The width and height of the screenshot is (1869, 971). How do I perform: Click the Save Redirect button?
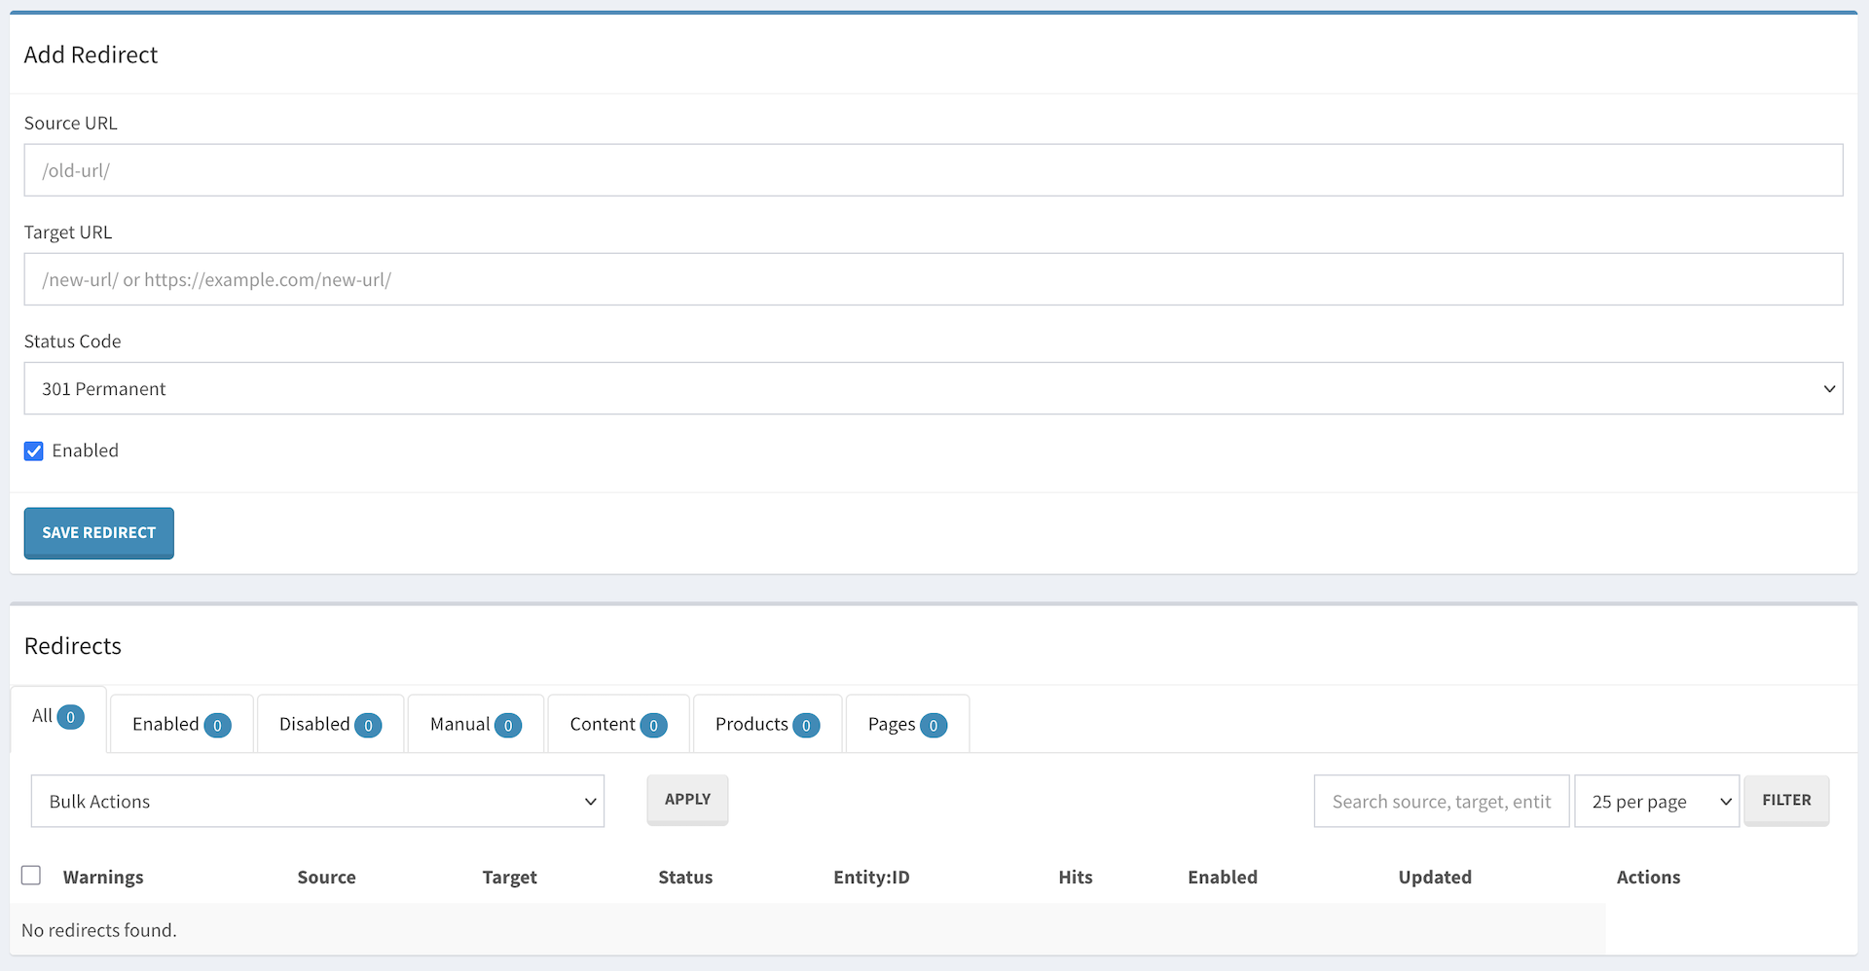99,533
